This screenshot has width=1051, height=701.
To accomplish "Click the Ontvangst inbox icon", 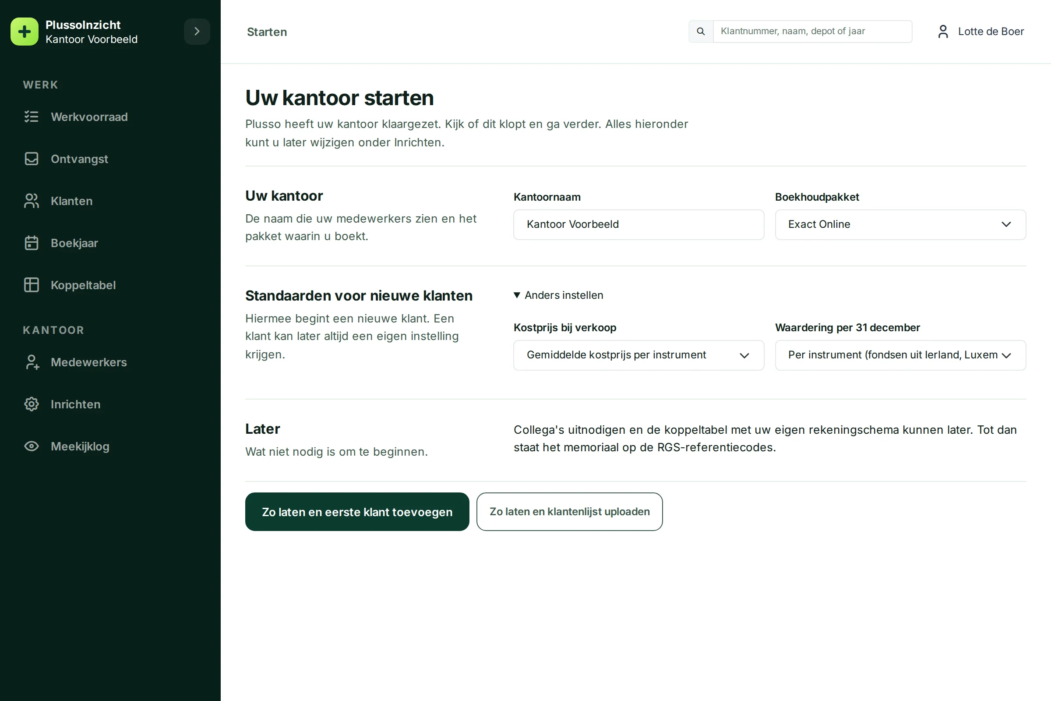I will click(x=31, y=159).
